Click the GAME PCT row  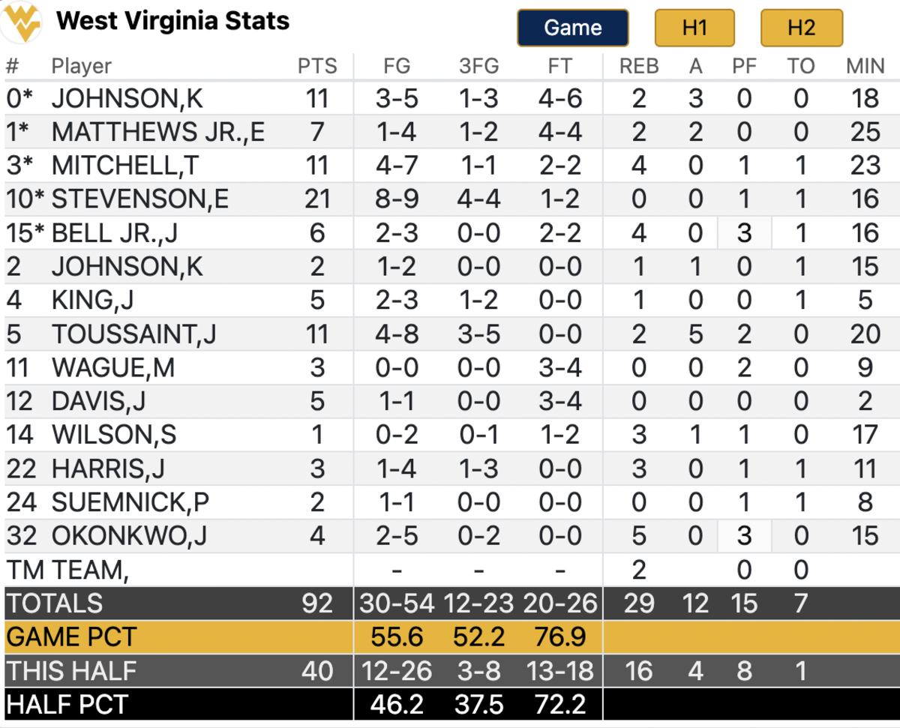[x=70, y=637]
